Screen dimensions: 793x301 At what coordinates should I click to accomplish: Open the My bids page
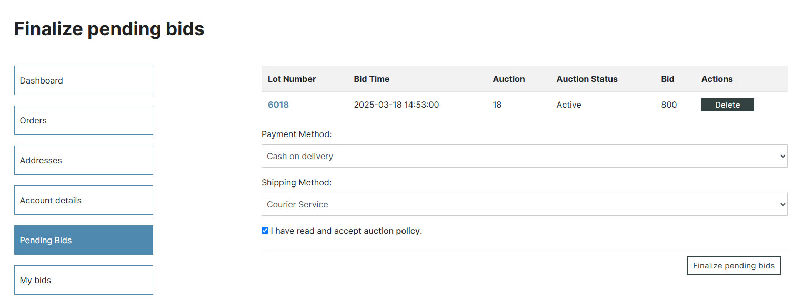(x=84, y=280)
